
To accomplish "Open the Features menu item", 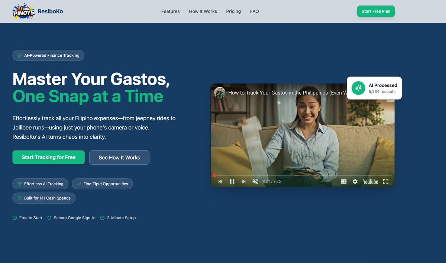I will [170, 11].
